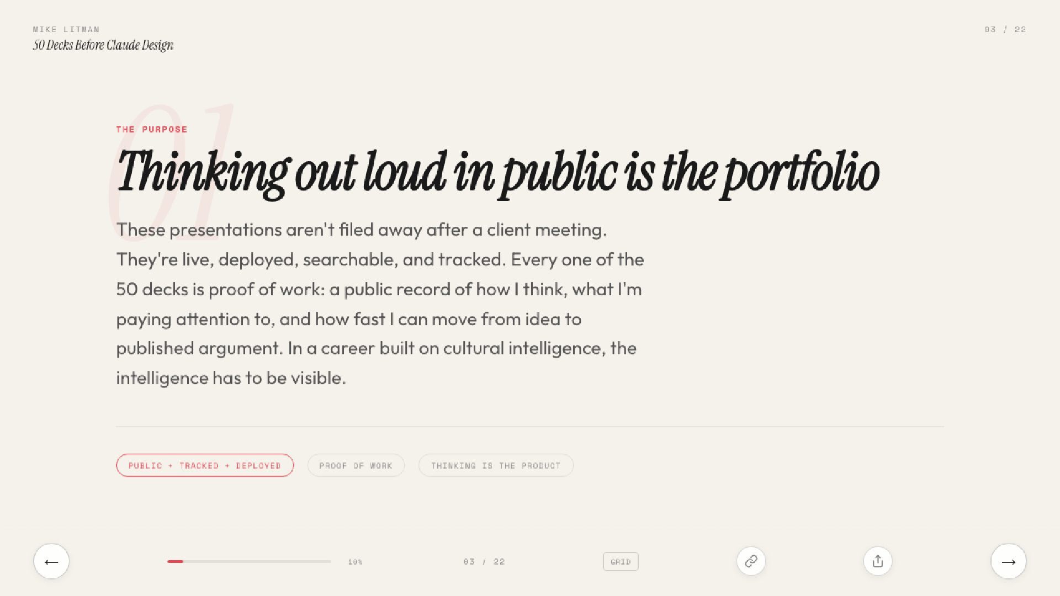Viewport: 1060px width, 596px height.
Task: Click the Thinking out loud headline
Action: 497,172
